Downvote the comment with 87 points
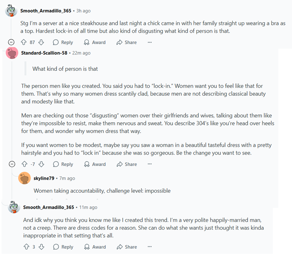 click(41, 42)
